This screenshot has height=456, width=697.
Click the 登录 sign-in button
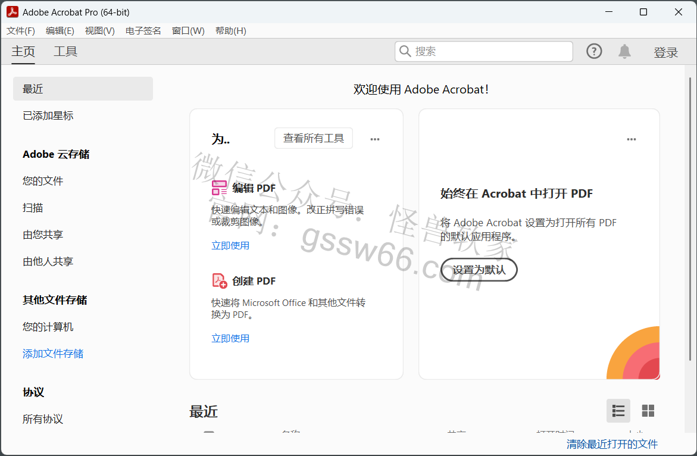(x=665, y=52)
